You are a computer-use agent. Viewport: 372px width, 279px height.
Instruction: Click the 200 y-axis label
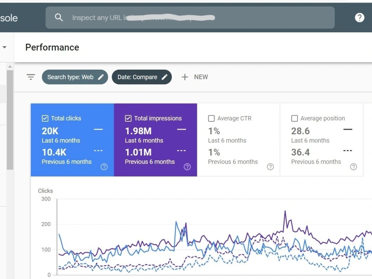point(46,224)
